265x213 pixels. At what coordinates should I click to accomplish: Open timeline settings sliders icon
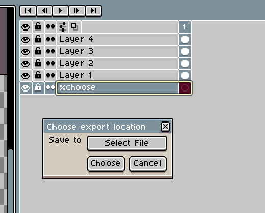pyautogui.click(x=63, y=27)
